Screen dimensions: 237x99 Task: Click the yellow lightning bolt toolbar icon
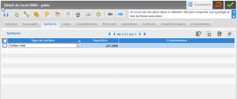tap(47, 14)
